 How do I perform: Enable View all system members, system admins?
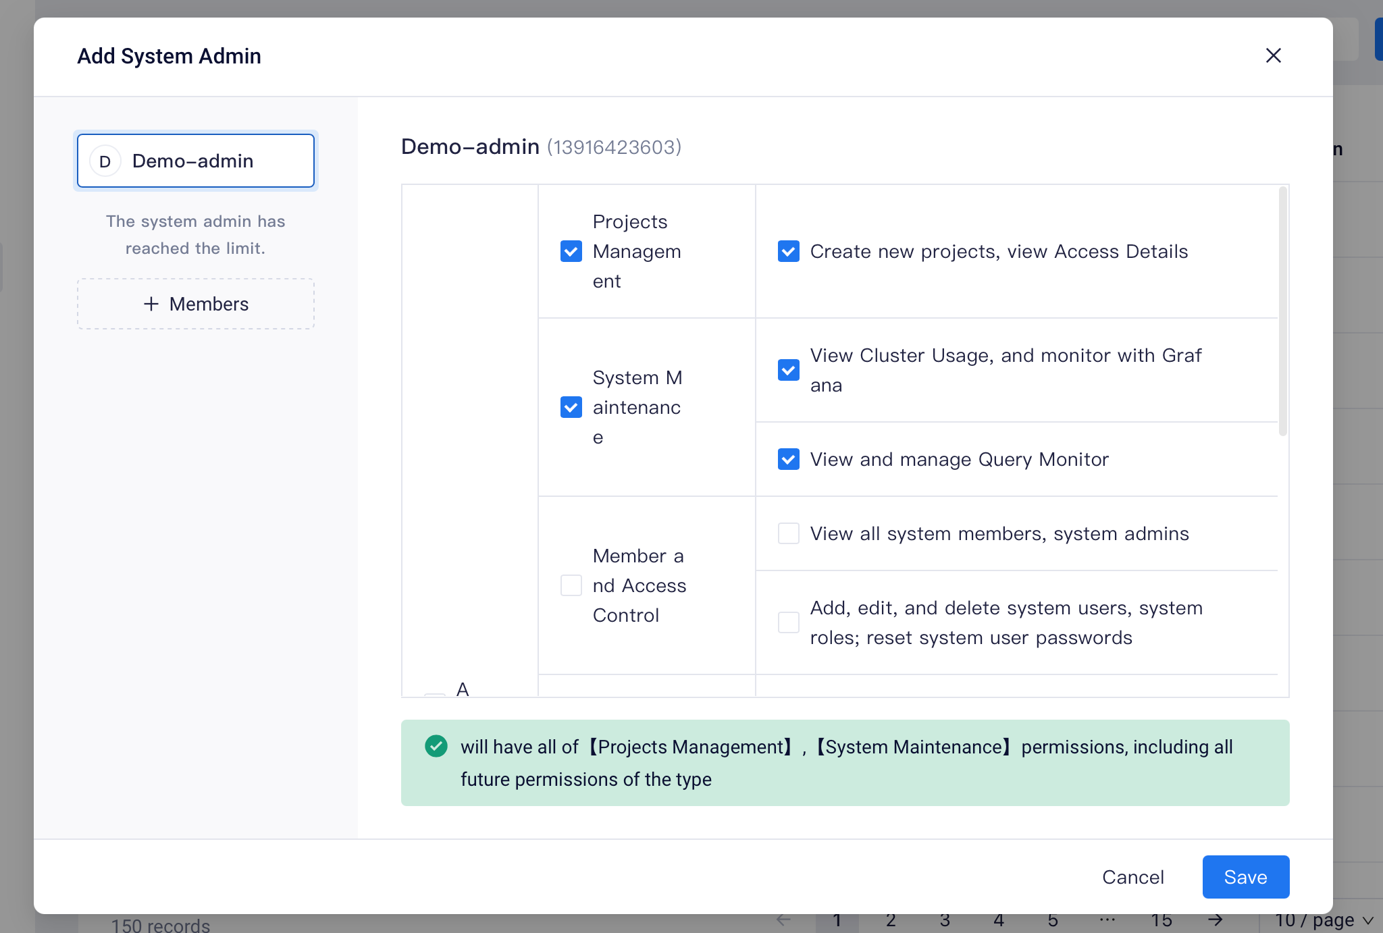point(787,533)
